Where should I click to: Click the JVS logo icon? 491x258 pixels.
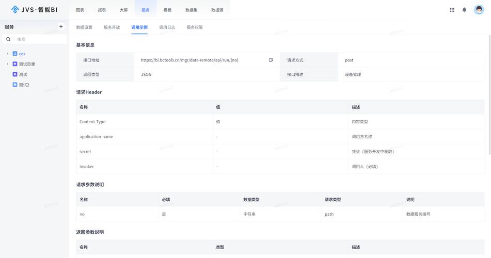click(x=15, y=9)
